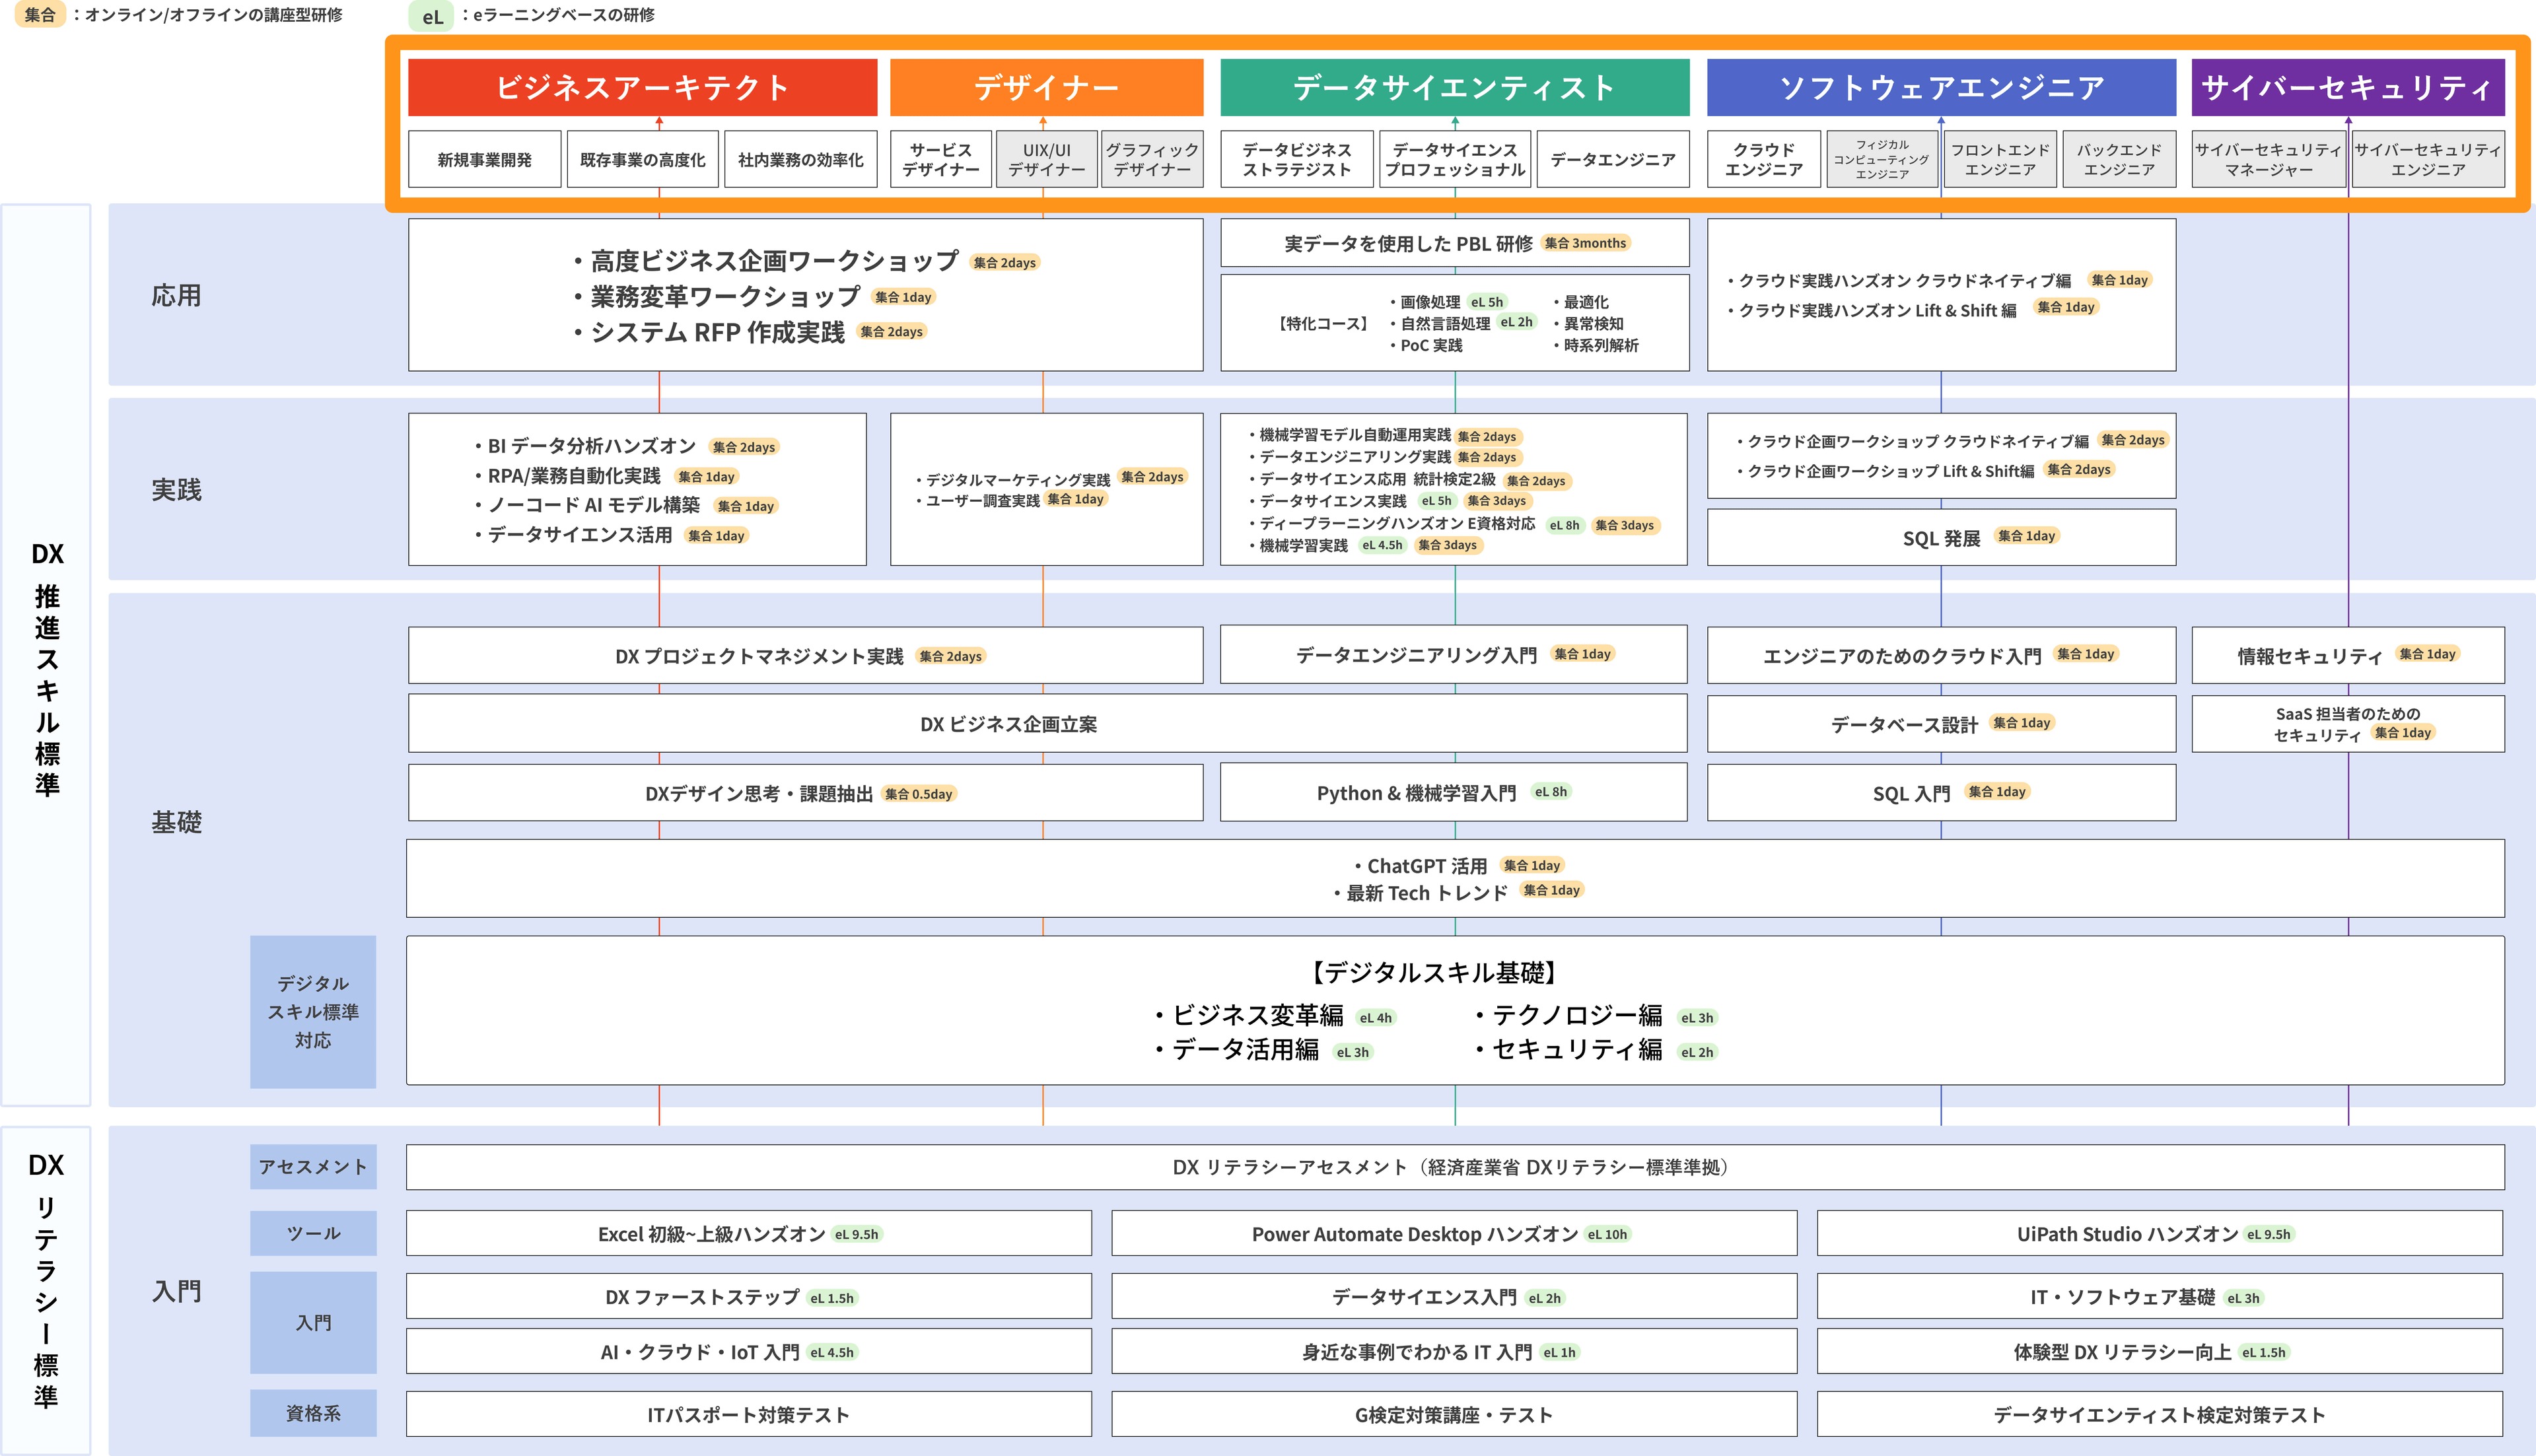
Task: Click the eL legend badge
Action: coord(432,17)
